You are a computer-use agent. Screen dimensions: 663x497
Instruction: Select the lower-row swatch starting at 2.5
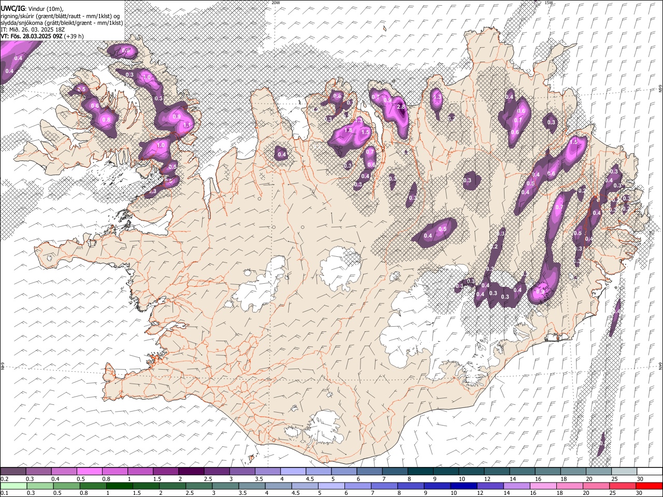click(199, 486)
